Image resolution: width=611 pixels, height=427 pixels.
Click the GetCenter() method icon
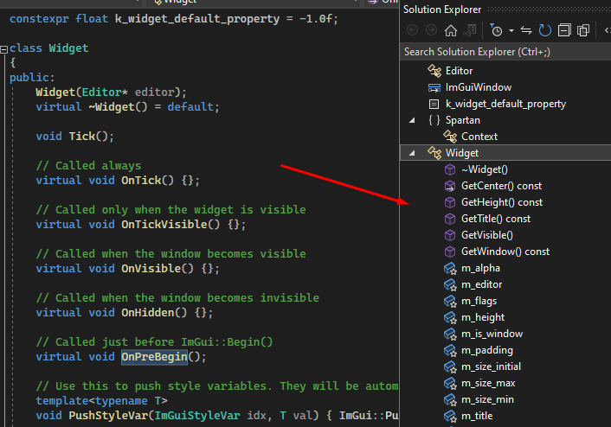(450, 186)
